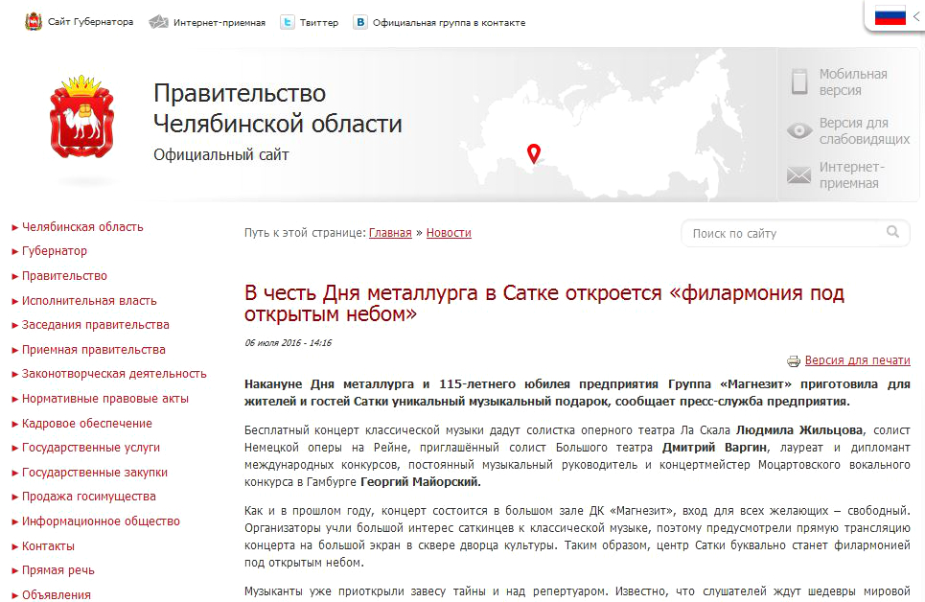
Task: Click the VKontakte B icon
Action: click(x=359, y=22)
